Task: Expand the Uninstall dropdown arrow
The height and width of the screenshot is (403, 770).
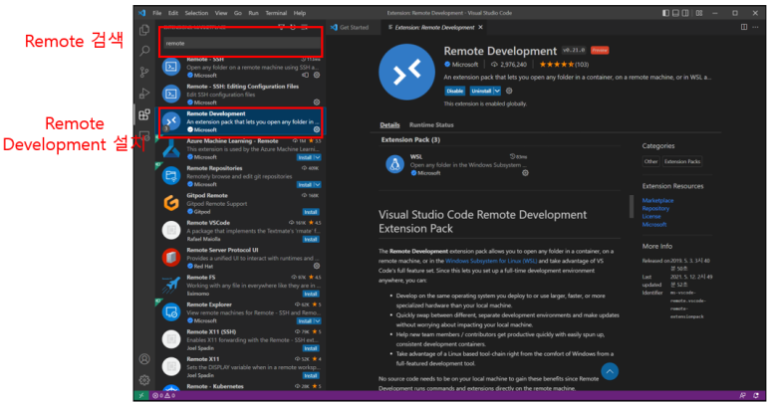Action: tap(497, 91)
